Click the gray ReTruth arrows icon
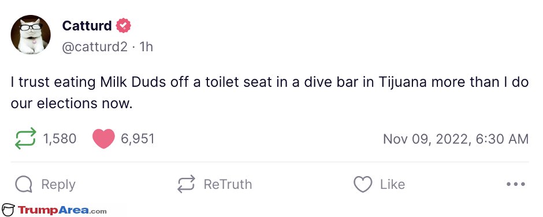543x217 pixels. pos(187,184)
